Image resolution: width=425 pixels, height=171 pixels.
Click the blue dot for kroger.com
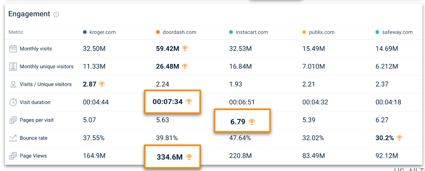85,32
